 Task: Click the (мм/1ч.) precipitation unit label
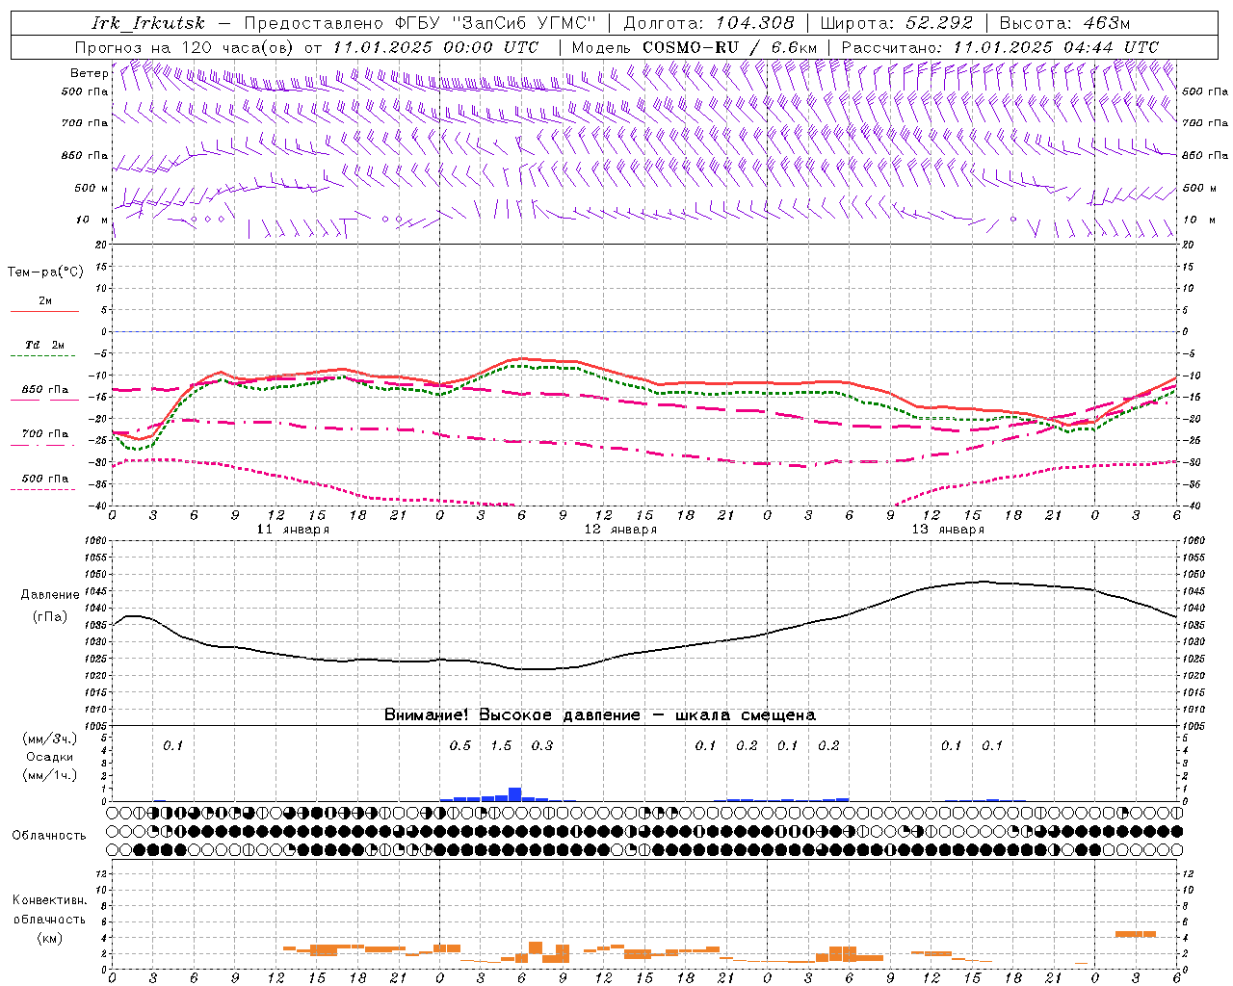coord(50,775)
